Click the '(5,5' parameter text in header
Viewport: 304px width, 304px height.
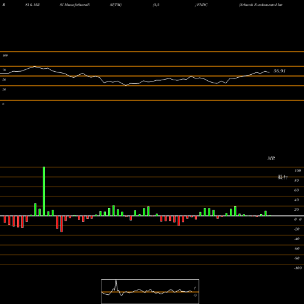(x=156, y=5)
